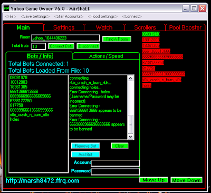The image size is (211, 193).
Task: Select red 6738177750 entry in right panel
Action: [x=153, y=62]
